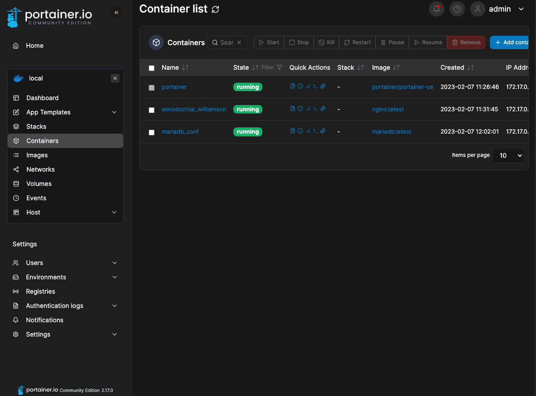
Task: Click the Stop containers button
Action: [x=299, y=42]
